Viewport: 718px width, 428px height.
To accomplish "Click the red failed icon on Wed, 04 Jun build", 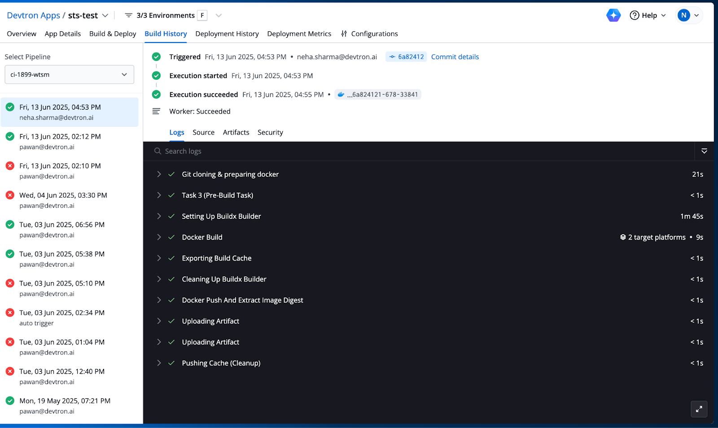I will click(x=9, y=195).
